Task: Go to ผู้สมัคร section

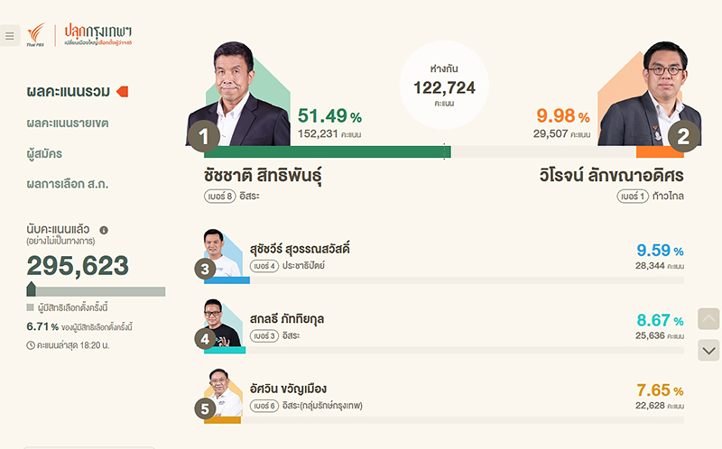Action: click(44, 153)
